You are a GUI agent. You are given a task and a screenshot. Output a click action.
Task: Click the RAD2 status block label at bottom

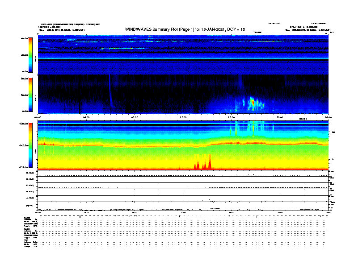point(28,217)
